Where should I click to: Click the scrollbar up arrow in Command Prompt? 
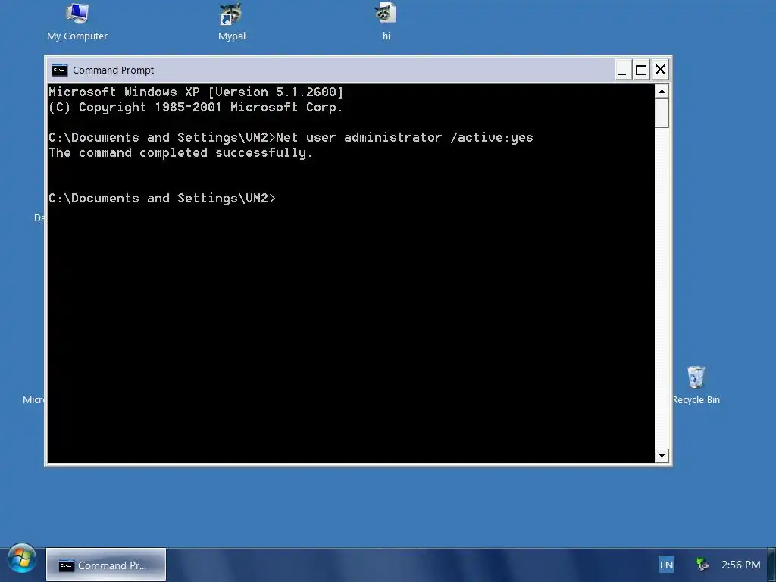pos(662,91)
